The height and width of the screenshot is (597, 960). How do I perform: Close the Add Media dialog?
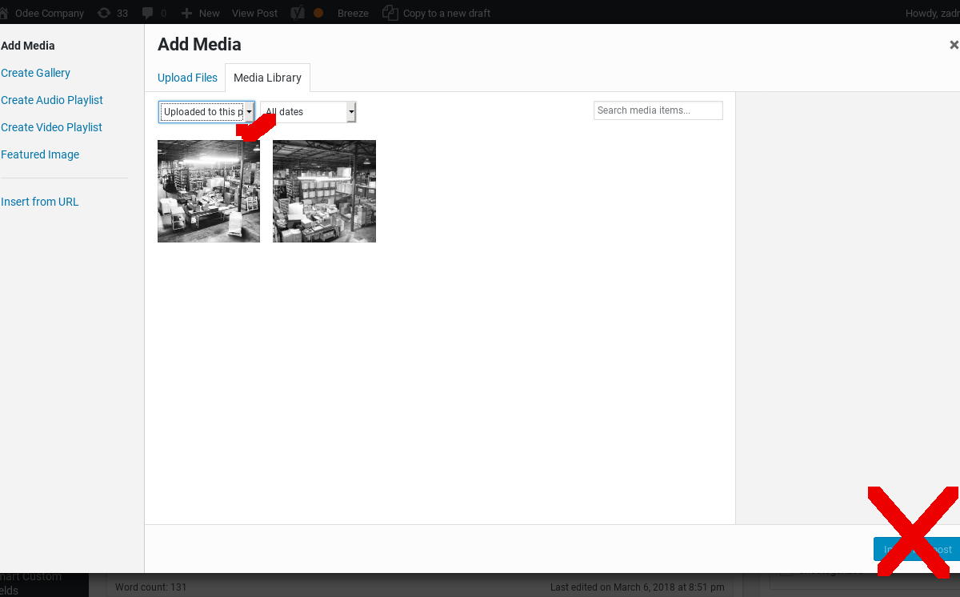point(954,46)
